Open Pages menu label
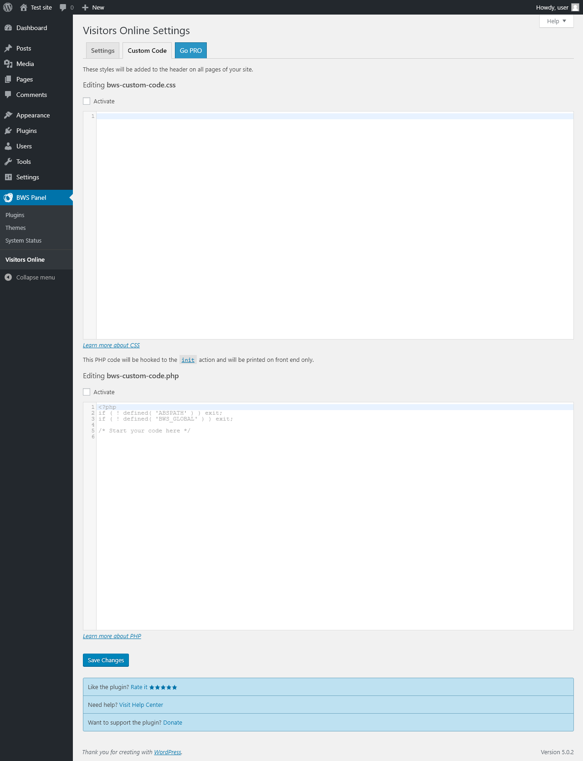This screenshot has height=761, width=583. (x=25, y=79)
